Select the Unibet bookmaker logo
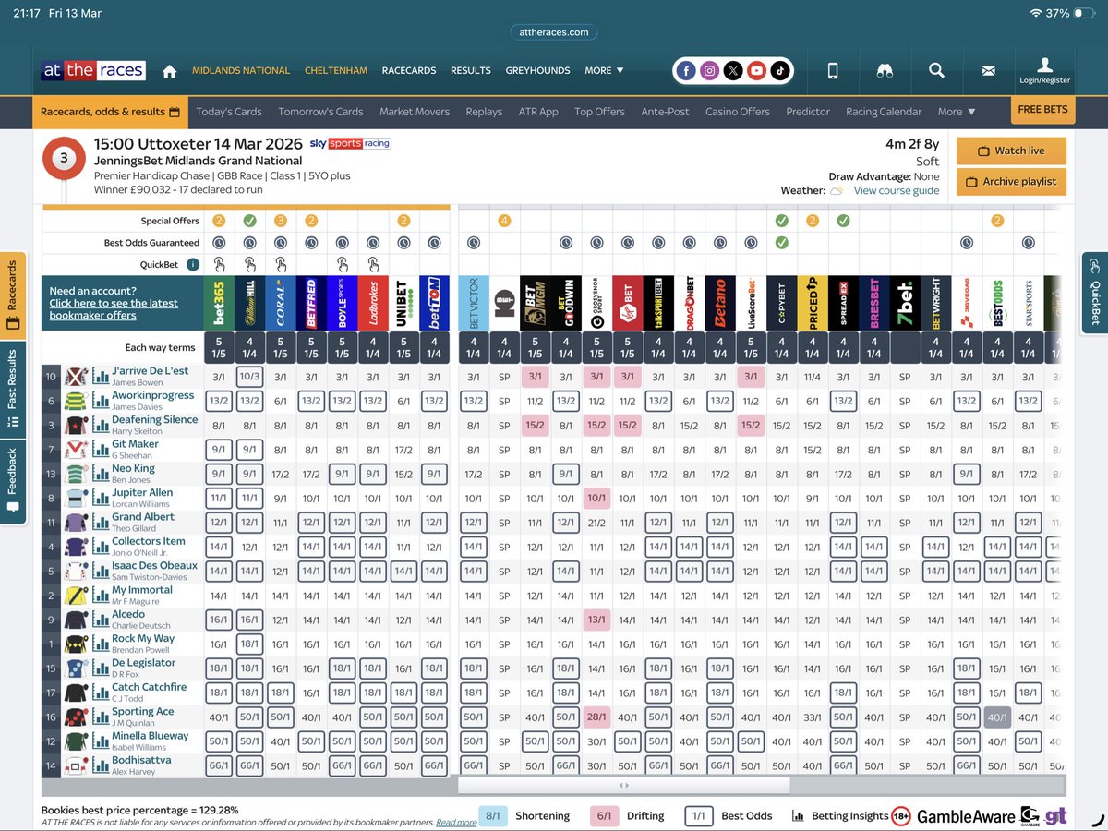This screenshot has width=1108, height=831. click(x=403, y=303)
